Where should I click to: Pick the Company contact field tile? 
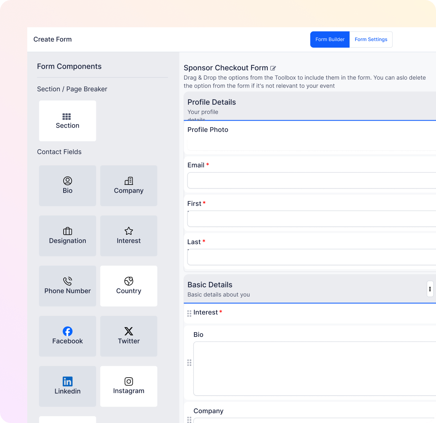[x=129, y=186]
